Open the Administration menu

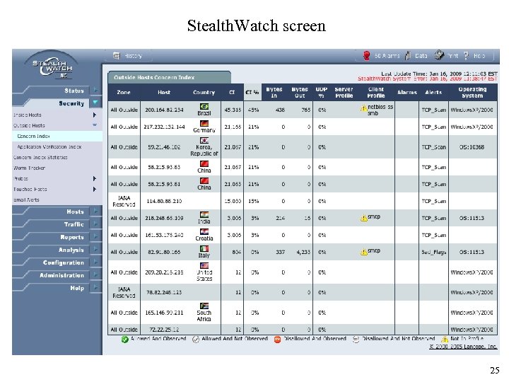tap(62, 275)
